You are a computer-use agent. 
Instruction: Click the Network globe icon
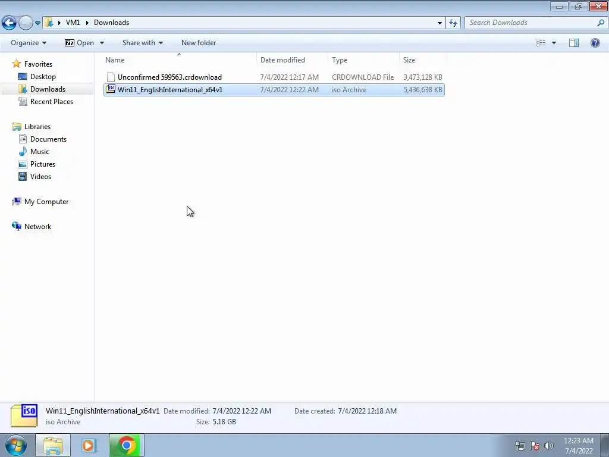(x=16, y=226)
